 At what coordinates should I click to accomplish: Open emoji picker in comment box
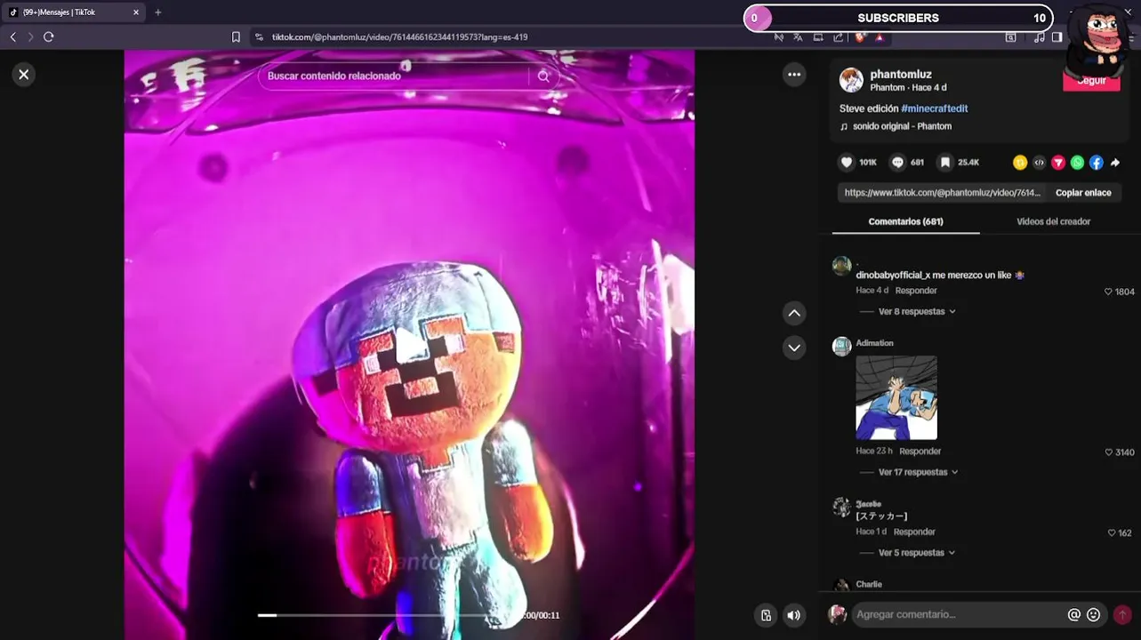tap(1094, 614)
